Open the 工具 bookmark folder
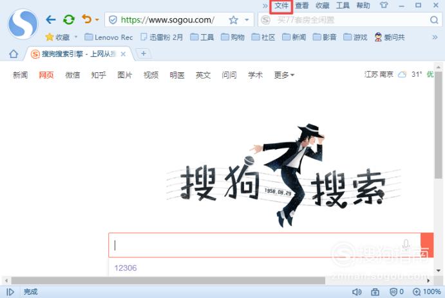This screenshot has height=298, width=445. pyautogui.click(x=202, y=37)
